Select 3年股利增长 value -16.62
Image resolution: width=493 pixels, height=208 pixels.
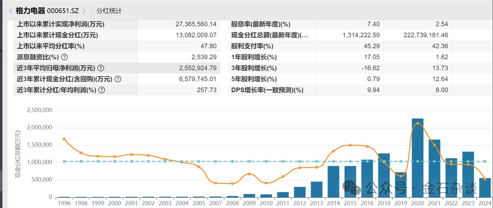370,68
